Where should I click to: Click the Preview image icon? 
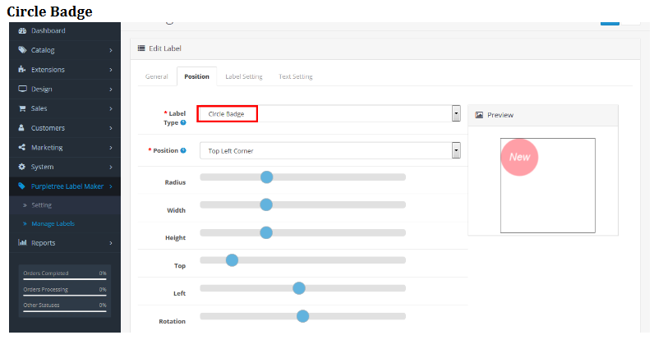click(x=479, y=115)
